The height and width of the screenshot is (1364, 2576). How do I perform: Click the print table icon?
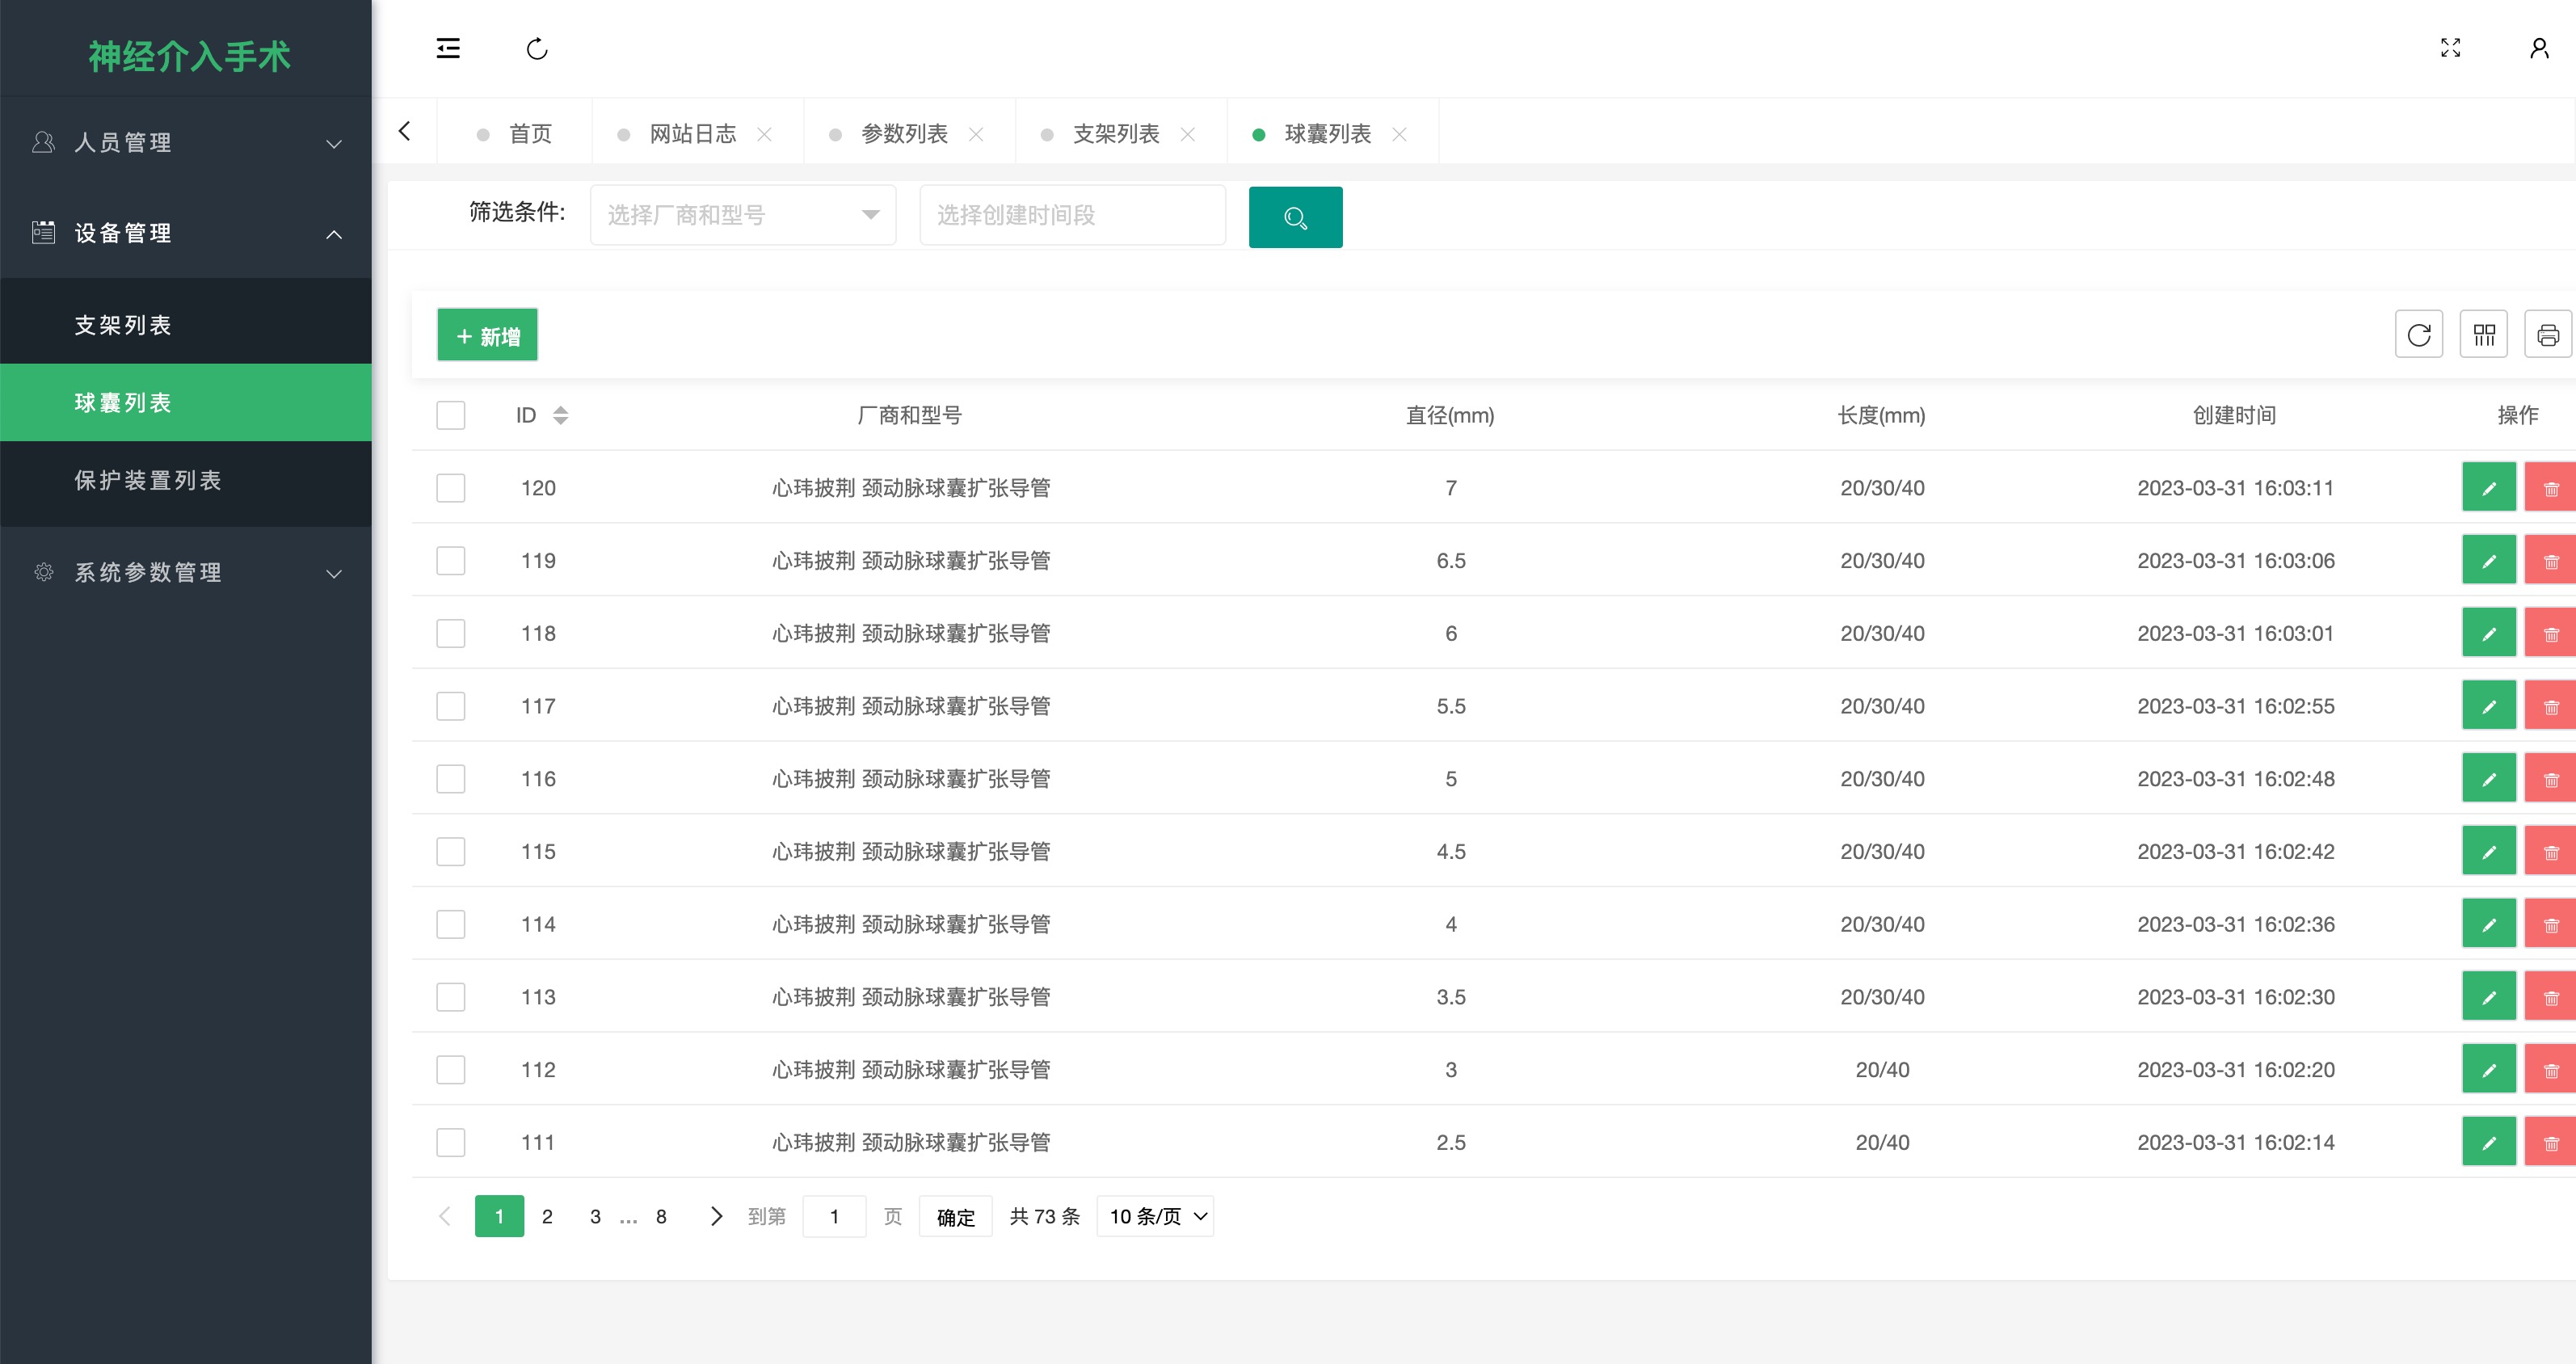pyautogui.click(x=2547, y=334)
